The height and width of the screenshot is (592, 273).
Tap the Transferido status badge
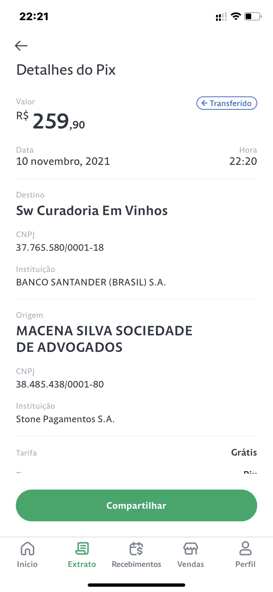tap(227, 103)
